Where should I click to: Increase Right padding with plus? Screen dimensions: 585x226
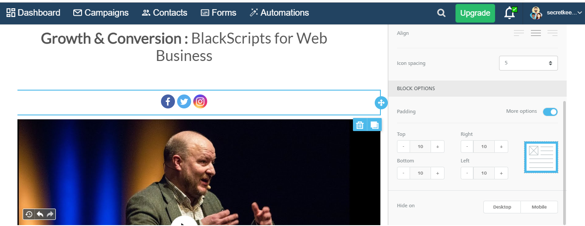(x=501, y=147)
